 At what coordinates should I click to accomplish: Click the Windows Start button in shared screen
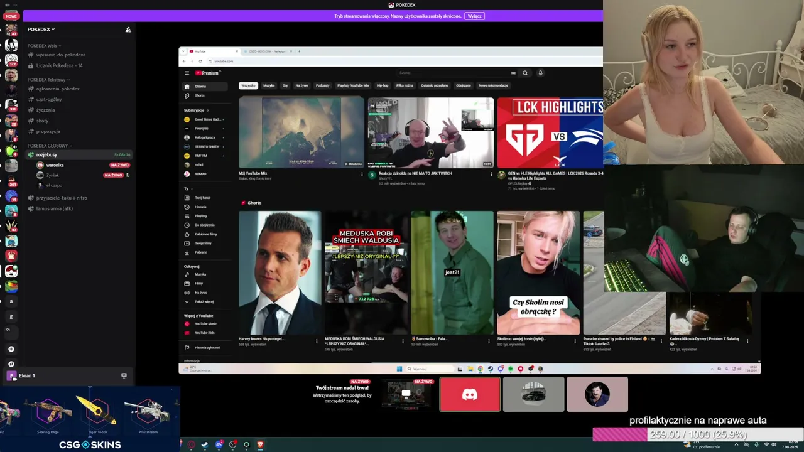tap(399, 369)
